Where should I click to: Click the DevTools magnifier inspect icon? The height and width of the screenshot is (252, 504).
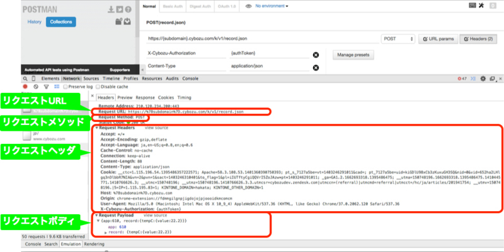(x=25, y=79)
